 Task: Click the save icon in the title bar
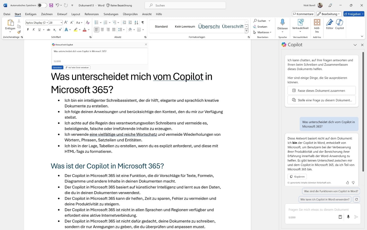coord(51,5)
